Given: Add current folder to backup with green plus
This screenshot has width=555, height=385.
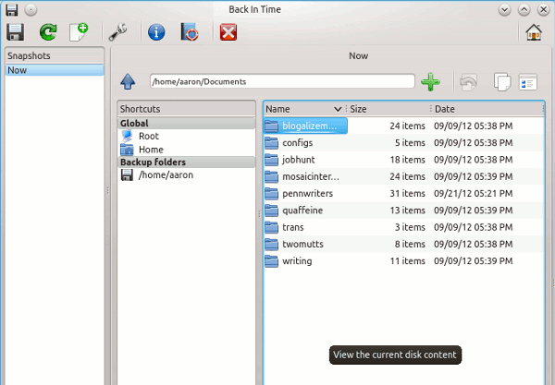Looking at the screenshot, I should click(x=430, y=81).
